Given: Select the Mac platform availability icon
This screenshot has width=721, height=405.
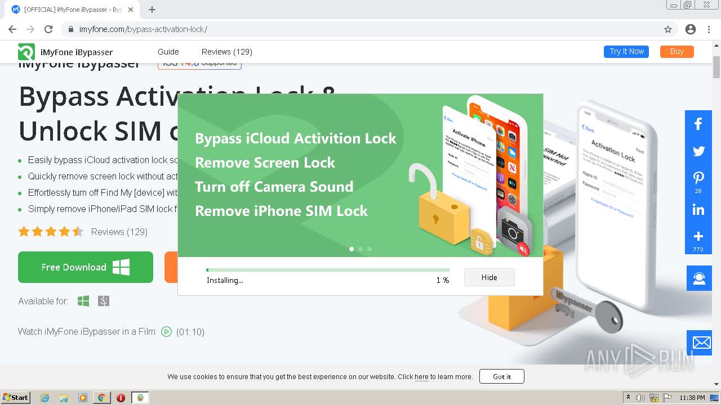Looking at the screenshot, I should [104, 301].
